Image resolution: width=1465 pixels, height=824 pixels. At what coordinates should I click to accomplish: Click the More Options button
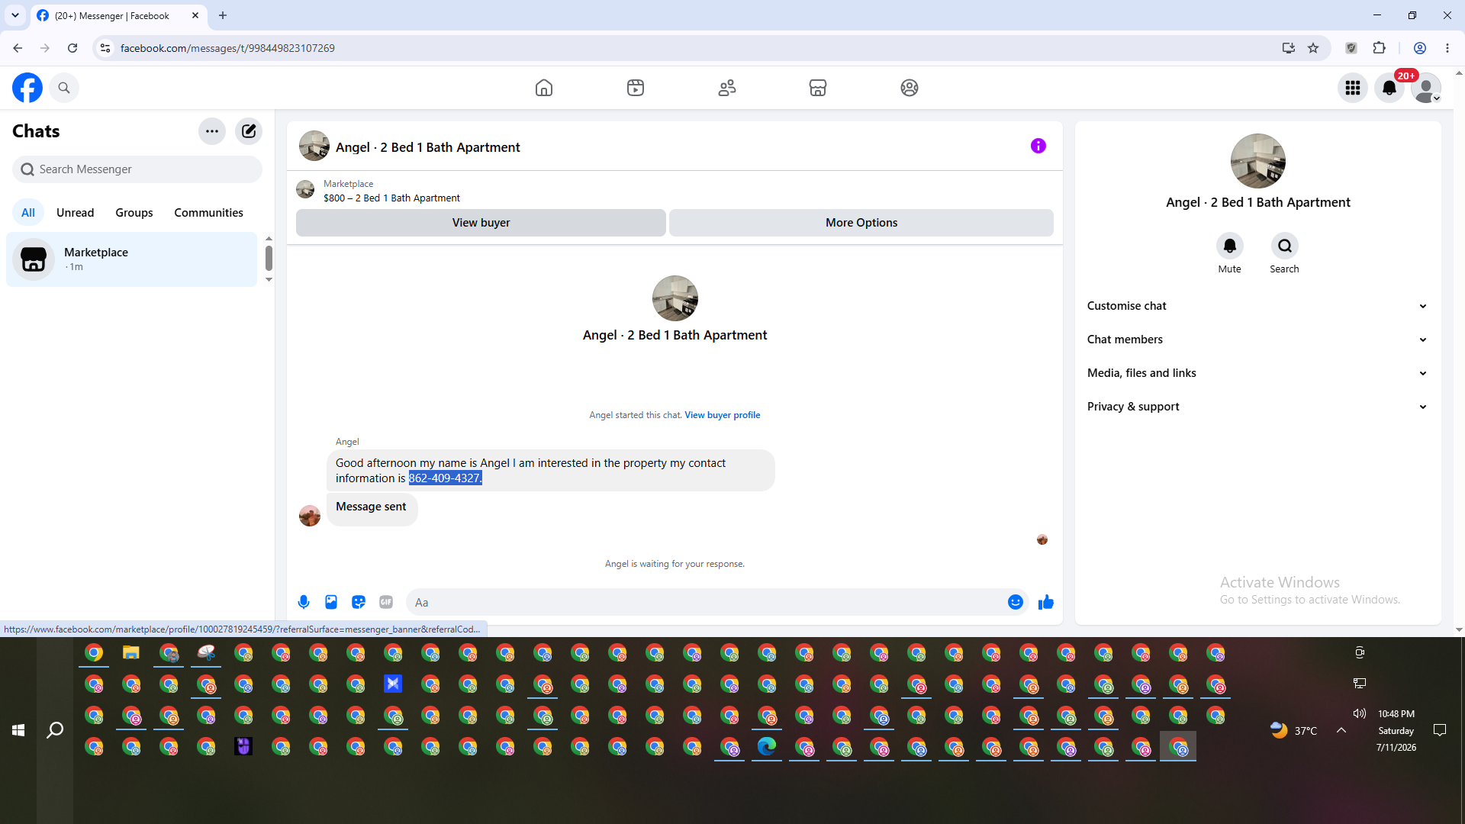861,223
